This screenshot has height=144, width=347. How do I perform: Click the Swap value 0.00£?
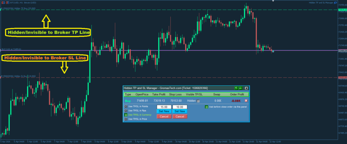[218, 101]
